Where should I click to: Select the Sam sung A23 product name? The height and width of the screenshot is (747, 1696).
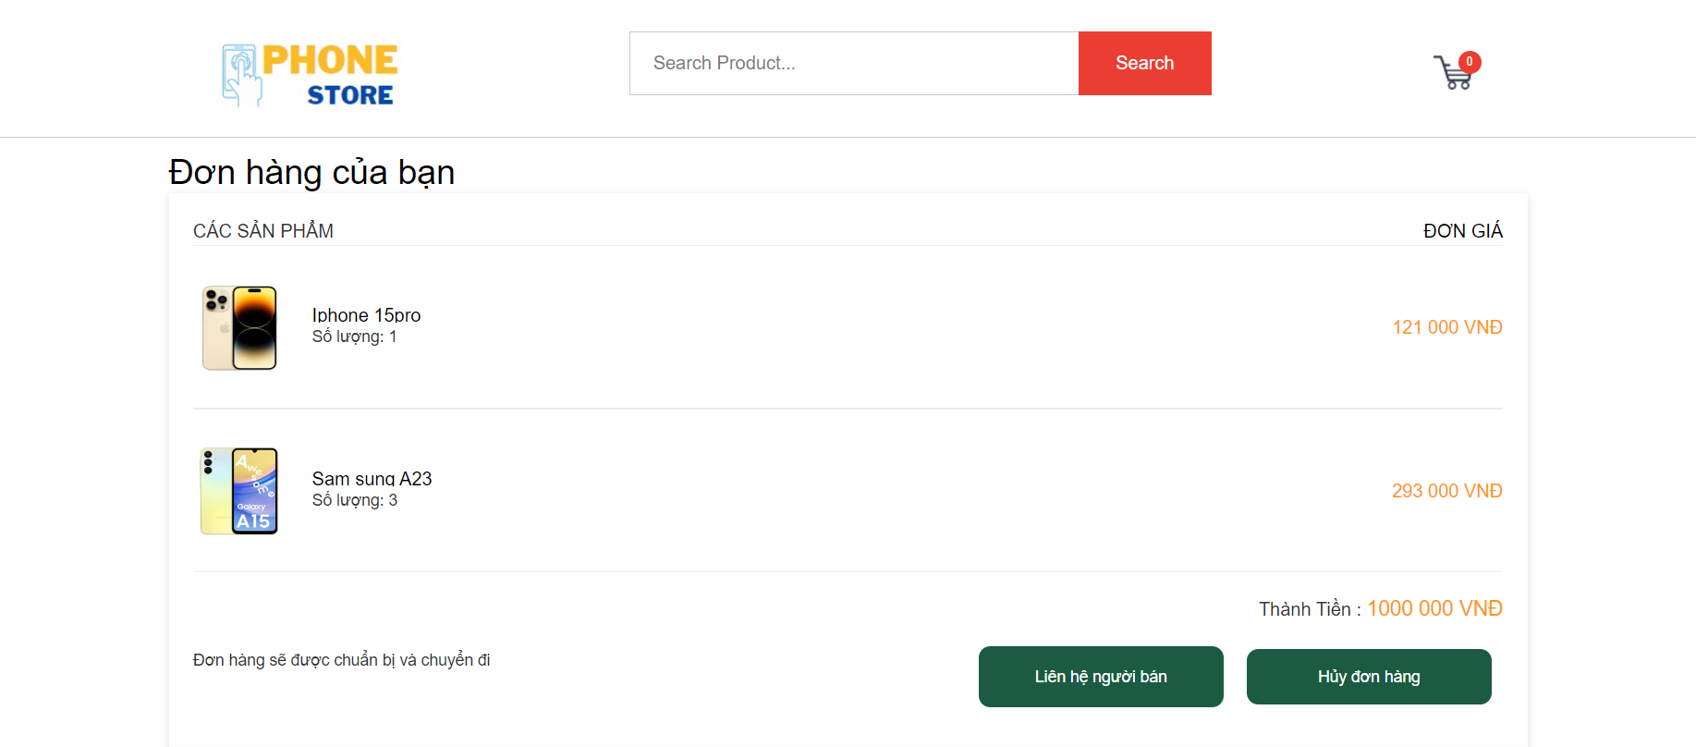tap(372, 479)
